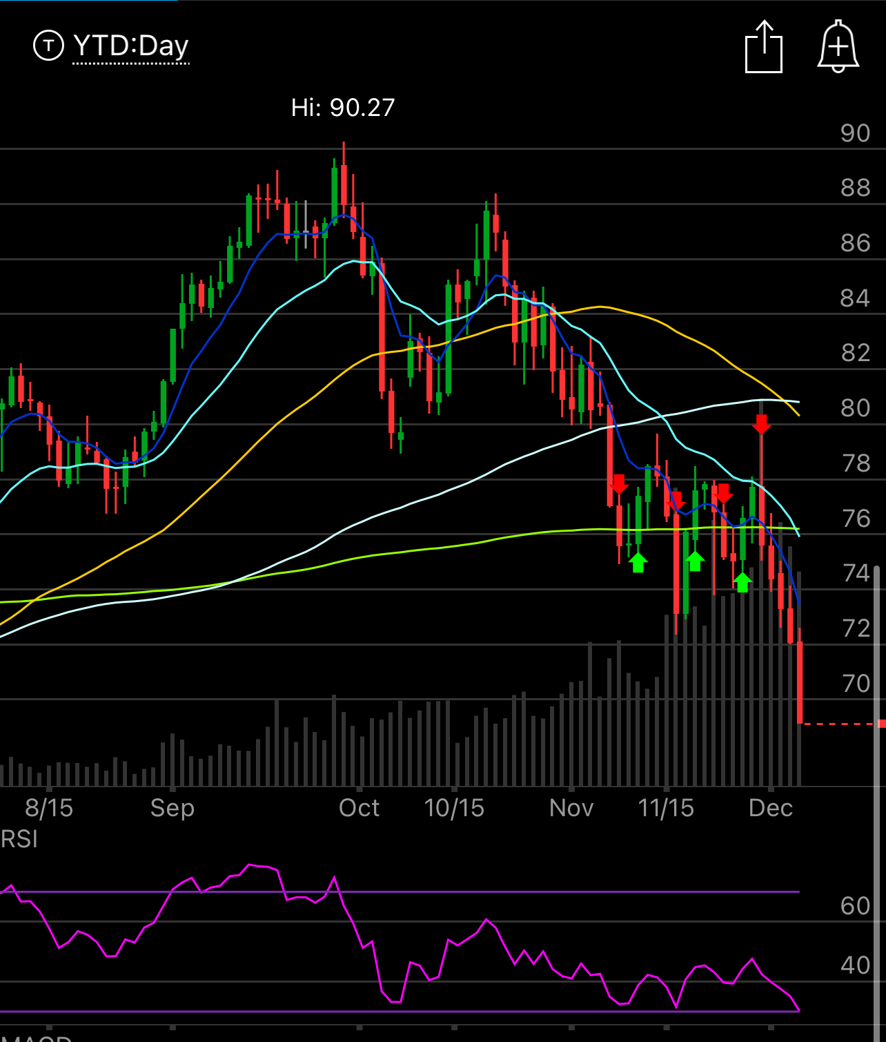Image resolution: width=886 pixels, height=1042 pixels.
Task: Select the RSI indicator label
Action: 19,839
